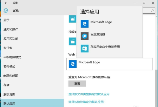Go back with the arrow icon
The height and width of the screenshot is (107, 158).
pos(6,3)
